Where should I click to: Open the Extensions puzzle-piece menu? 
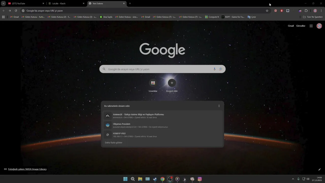[306, 11]
